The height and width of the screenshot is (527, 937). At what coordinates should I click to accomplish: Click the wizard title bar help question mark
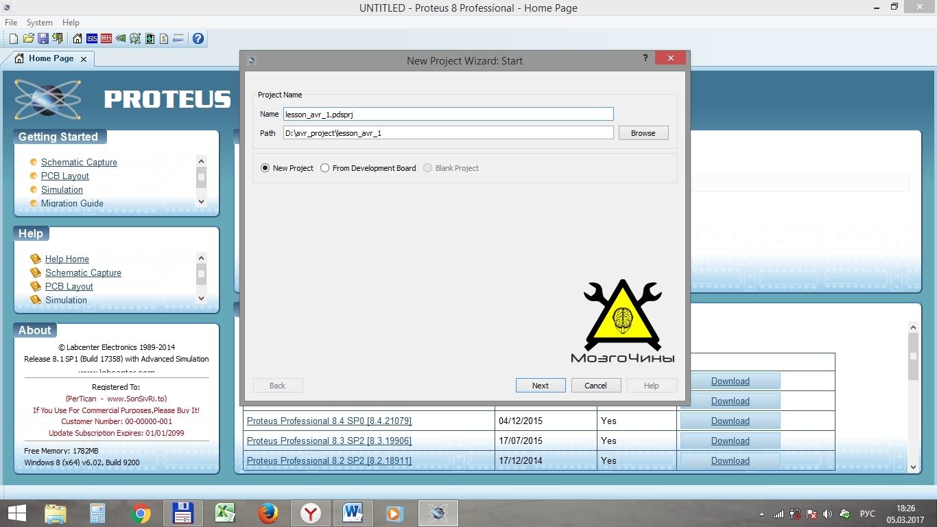(x=645, y=58)
